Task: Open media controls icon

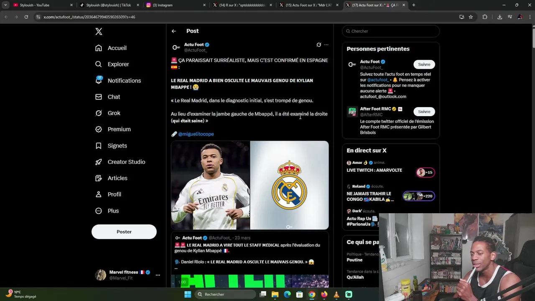Action: coord(510,17)
